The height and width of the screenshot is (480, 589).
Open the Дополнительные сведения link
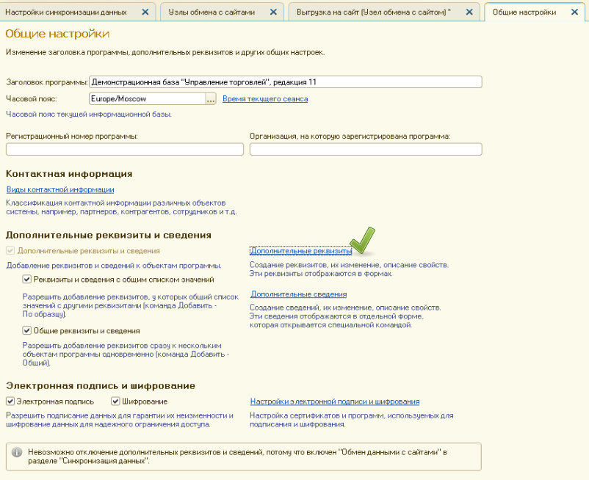(298, 294)
